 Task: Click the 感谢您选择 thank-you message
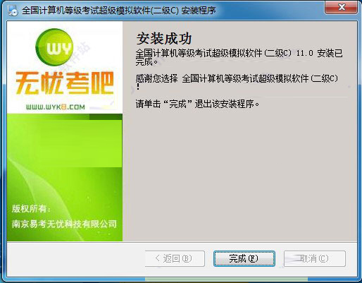coord(237,82)
